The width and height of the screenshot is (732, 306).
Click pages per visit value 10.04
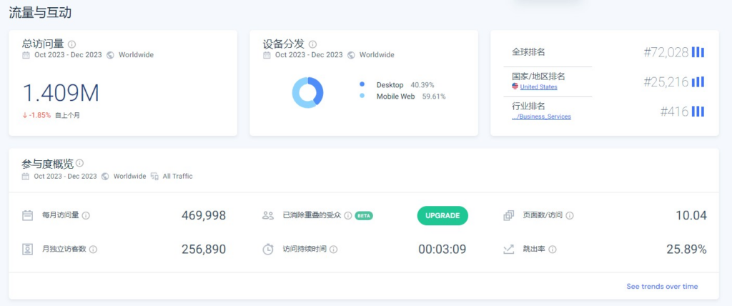point(691,216)
